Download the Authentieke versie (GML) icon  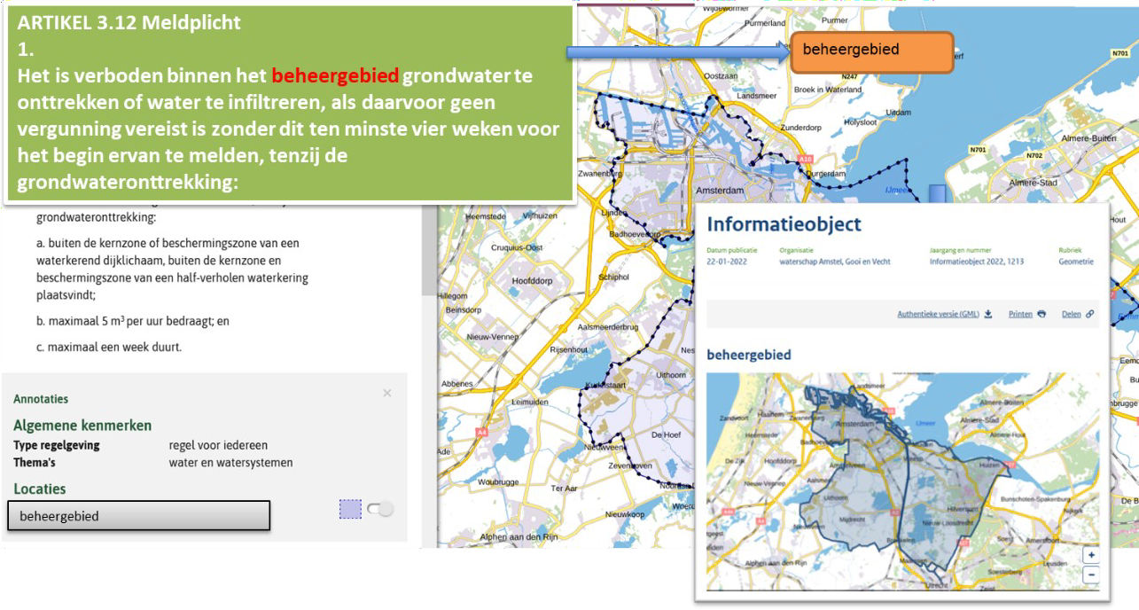pyautogui.click(x=988, y=314)
